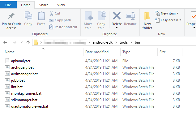Open the Delete options arrow

click(117, 28)
